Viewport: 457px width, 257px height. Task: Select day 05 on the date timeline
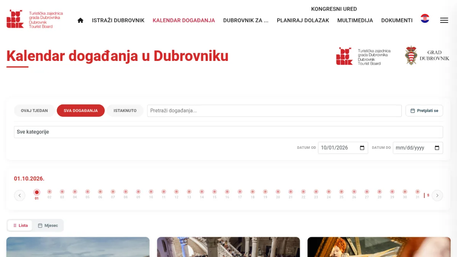(x=88, y=194)
